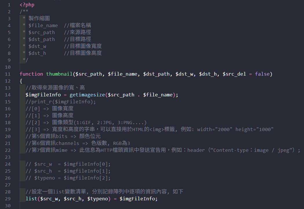304x209 pixels.
Task: Click the opening curly brace on line 12
Action: click(x=21, y=81)
